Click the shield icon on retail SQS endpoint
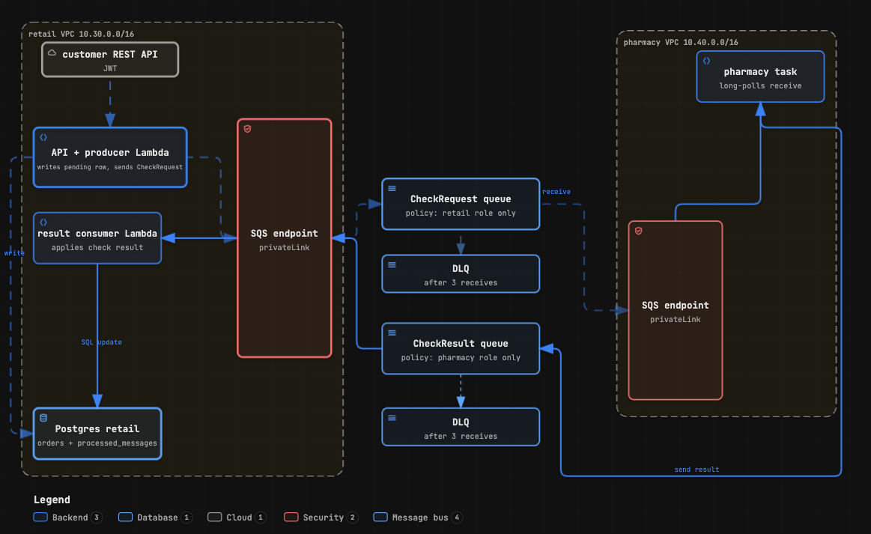 pos(248,129)
